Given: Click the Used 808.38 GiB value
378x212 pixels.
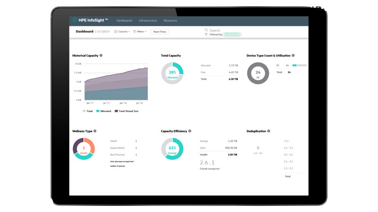Looking at the screenshot, I should pos(231,148).
